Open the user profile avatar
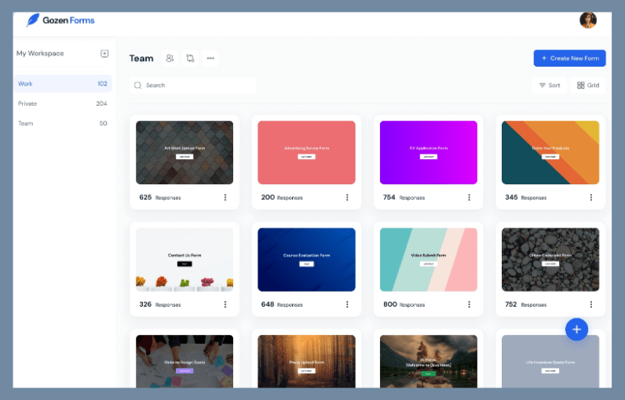The height and width of the screenshot is (400, 625). (587, 20)
